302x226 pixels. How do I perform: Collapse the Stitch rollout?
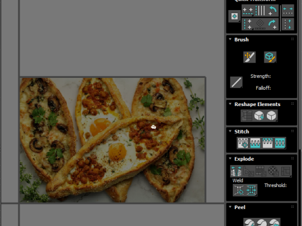point(230,131)
